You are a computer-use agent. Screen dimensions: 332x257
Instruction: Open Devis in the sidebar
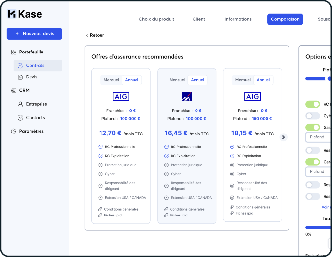coord(31,77)
